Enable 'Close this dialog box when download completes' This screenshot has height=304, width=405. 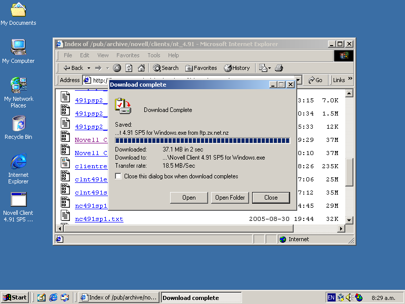[118, 176]
